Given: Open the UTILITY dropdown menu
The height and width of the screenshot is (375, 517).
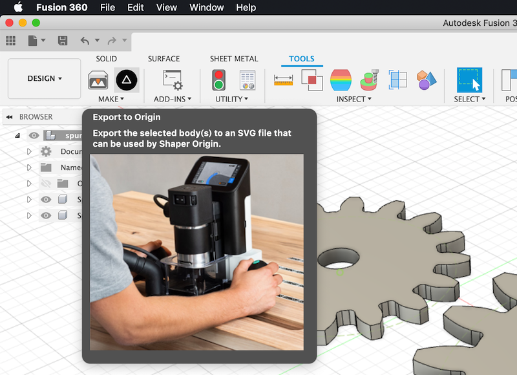Looking at the screenshot, I should click(x=231, y=99).
